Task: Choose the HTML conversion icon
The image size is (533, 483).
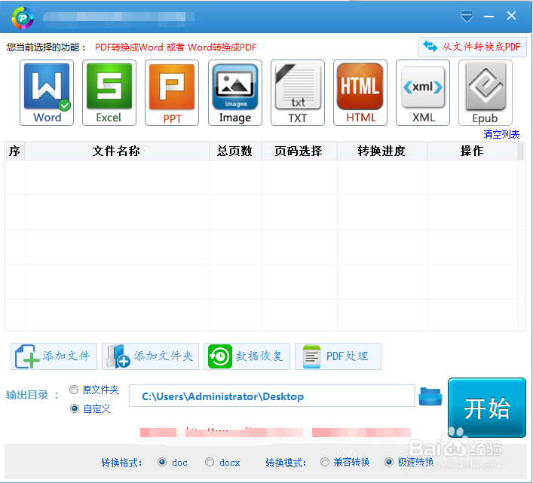Action: click(x=360, y=93)
